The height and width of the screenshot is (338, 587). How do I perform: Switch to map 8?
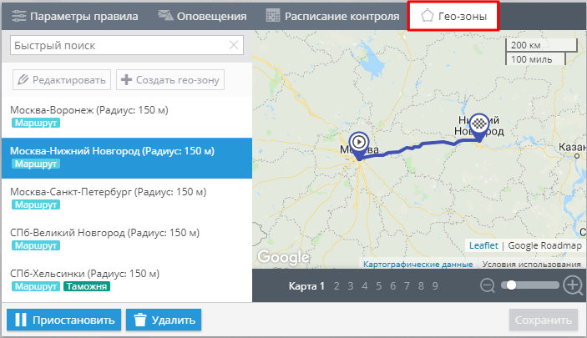pyautogui.click(x=421, y=286)
